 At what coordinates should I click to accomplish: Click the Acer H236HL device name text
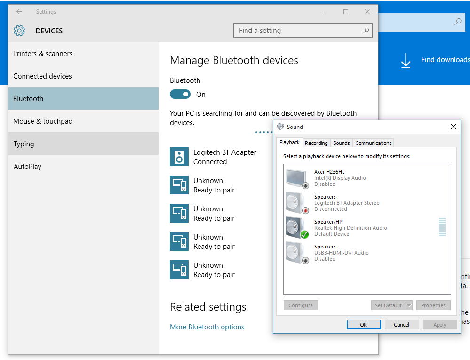[x=329, y=172]
